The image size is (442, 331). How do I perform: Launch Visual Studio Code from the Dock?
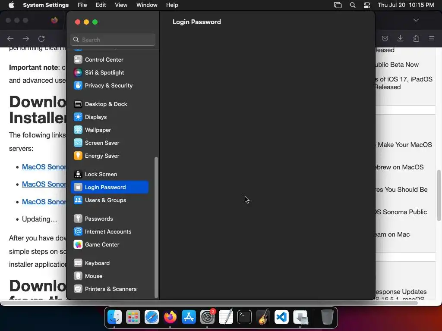[281, 317]
